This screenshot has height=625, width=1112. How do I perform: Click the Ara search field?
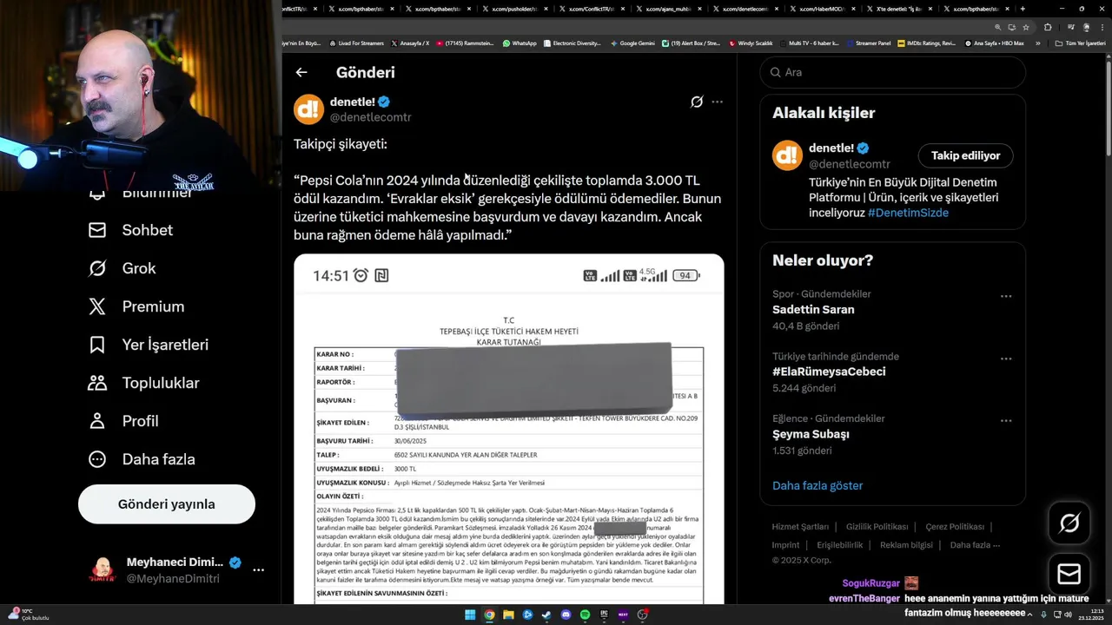coord(893,72)
